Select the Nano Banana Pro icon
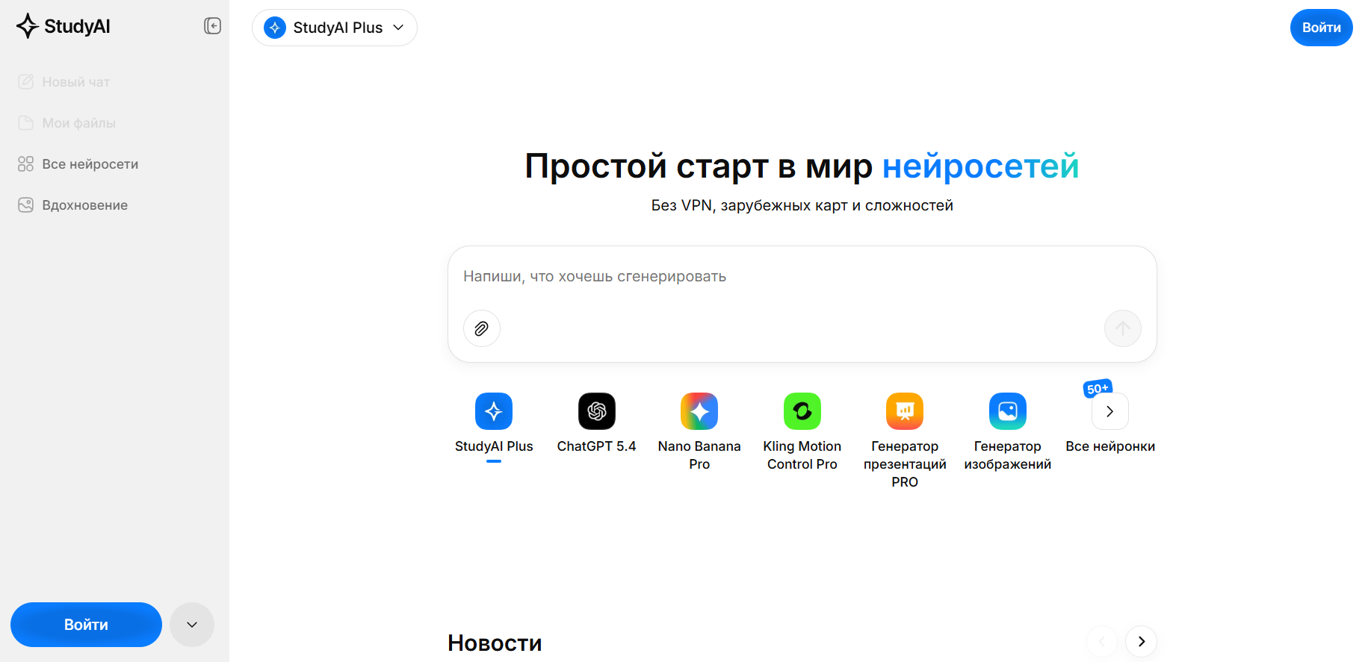 pos(699,411)
